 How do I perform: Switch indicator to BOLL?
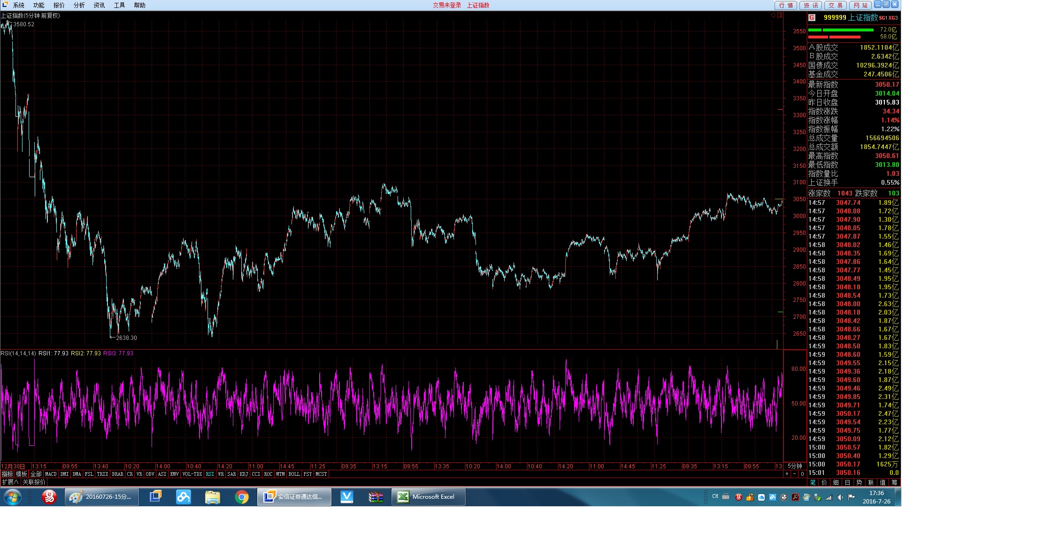coord(294,474)
